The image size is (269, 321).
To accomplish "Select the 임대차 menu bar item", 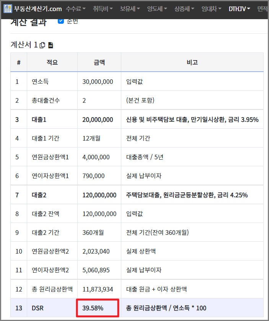I will click(x=210, y=8).
